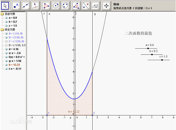This screenshot has width=176, height=130.
Task: Click slider a = 0.9 handle
Action: (x=148, y=48)
